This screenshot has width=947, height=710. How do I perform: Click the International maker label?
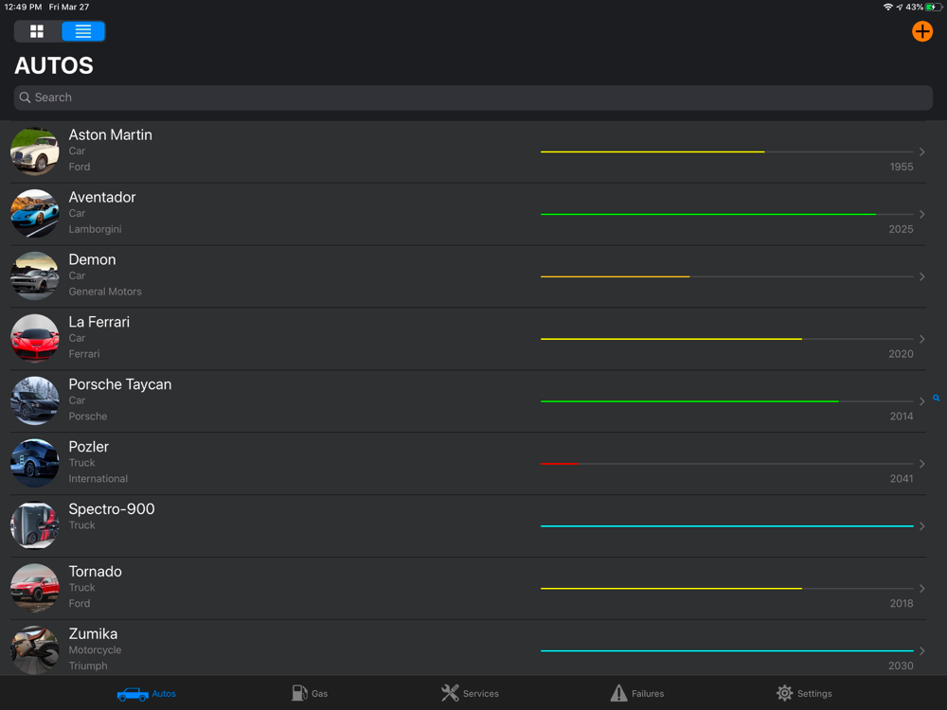coord(98,479)
